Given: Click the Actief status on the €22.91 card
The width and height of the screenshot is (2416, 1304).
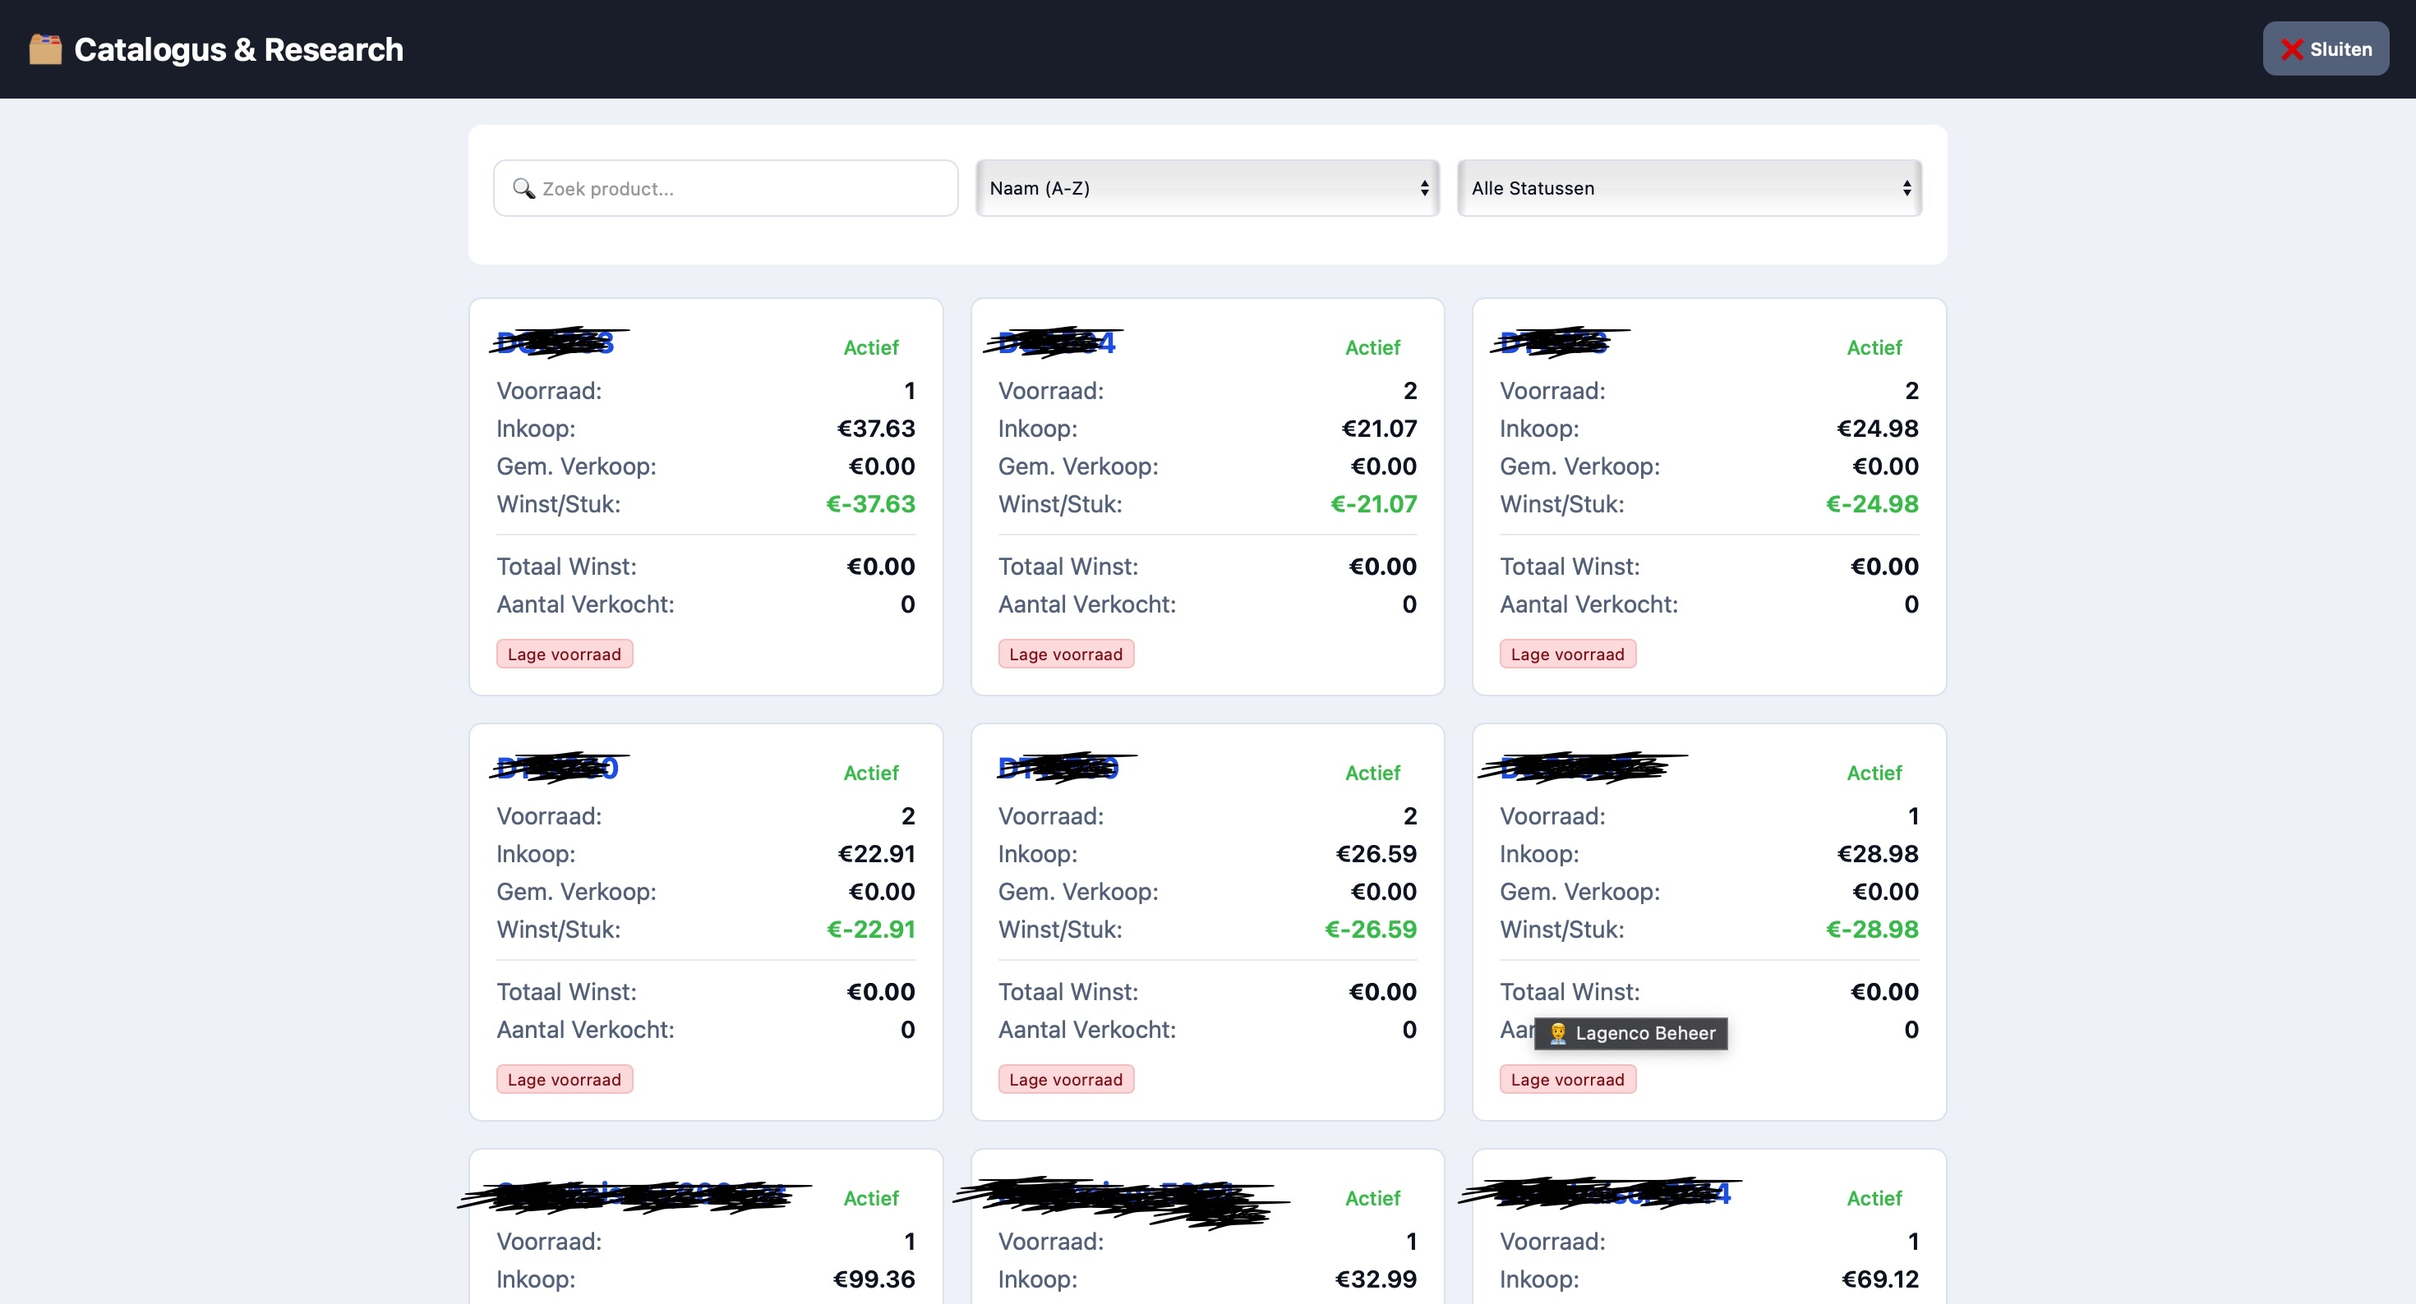Looking at the screenshot, I should (x=871, y=774).
